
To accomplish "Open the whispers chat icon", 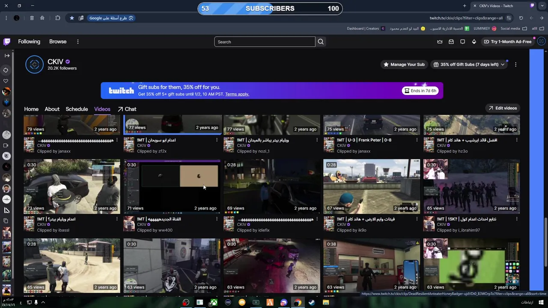I will (462, 41).
